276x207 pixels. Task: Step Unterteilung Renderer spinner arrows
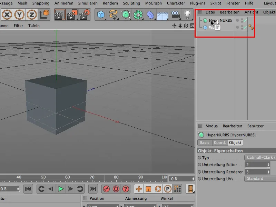[268, 172]
